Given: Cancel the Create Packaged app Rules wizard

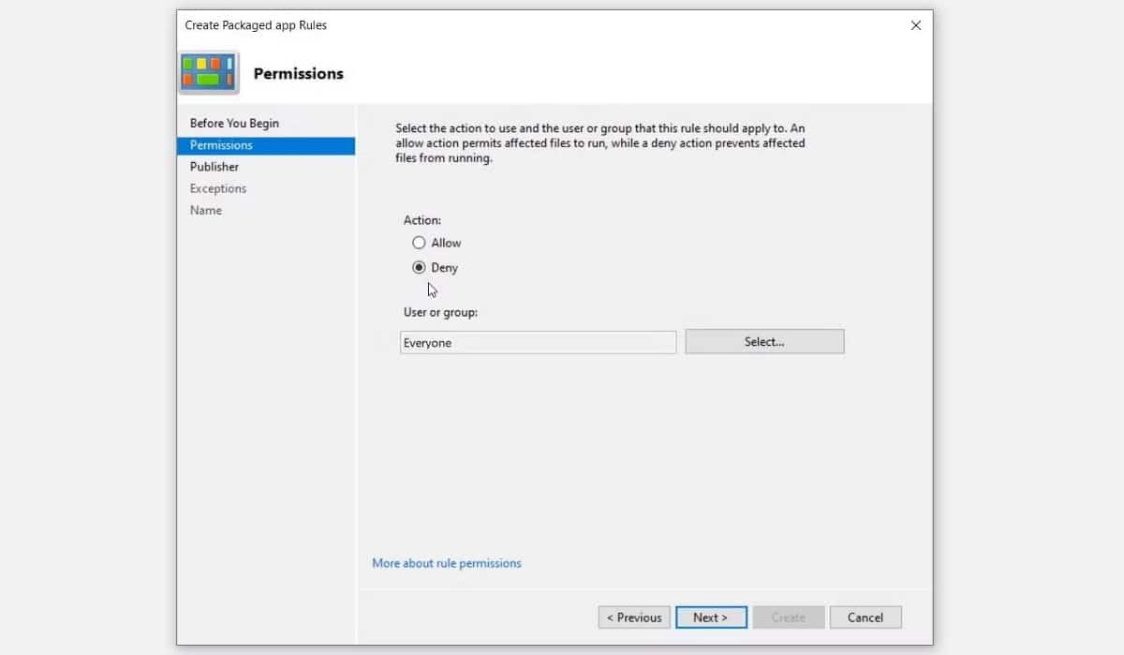Looking at the screenshot, I should pyautogui.click(x=865, y=617).
